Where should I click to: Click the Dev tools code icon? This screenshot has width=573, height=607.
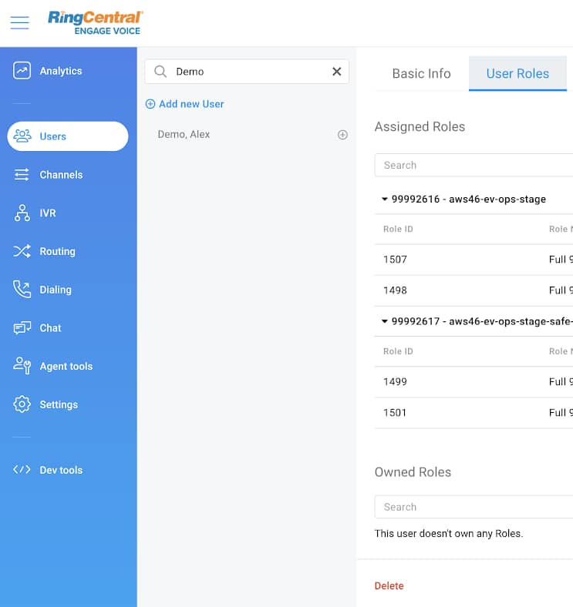click(22, 470)
